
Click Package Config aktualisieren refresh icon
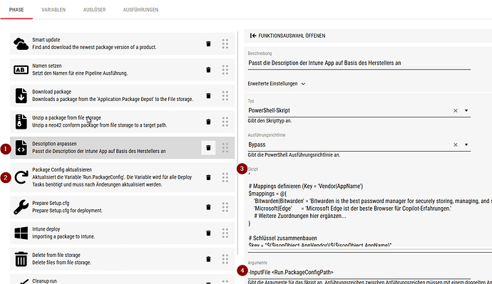pyautogui.click(x=21, y=177)
